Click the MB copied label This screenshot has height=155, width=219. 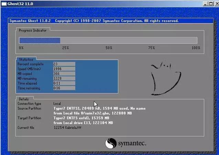tap(25, 74)
